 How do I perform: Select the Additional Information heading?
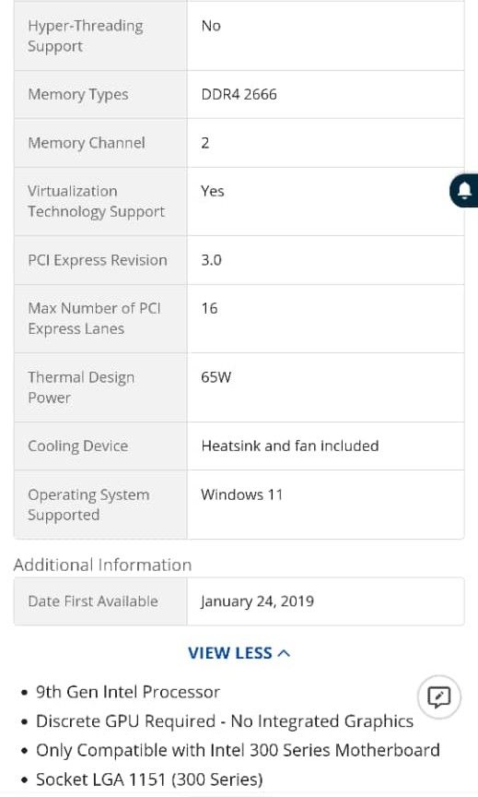[102, 565]
